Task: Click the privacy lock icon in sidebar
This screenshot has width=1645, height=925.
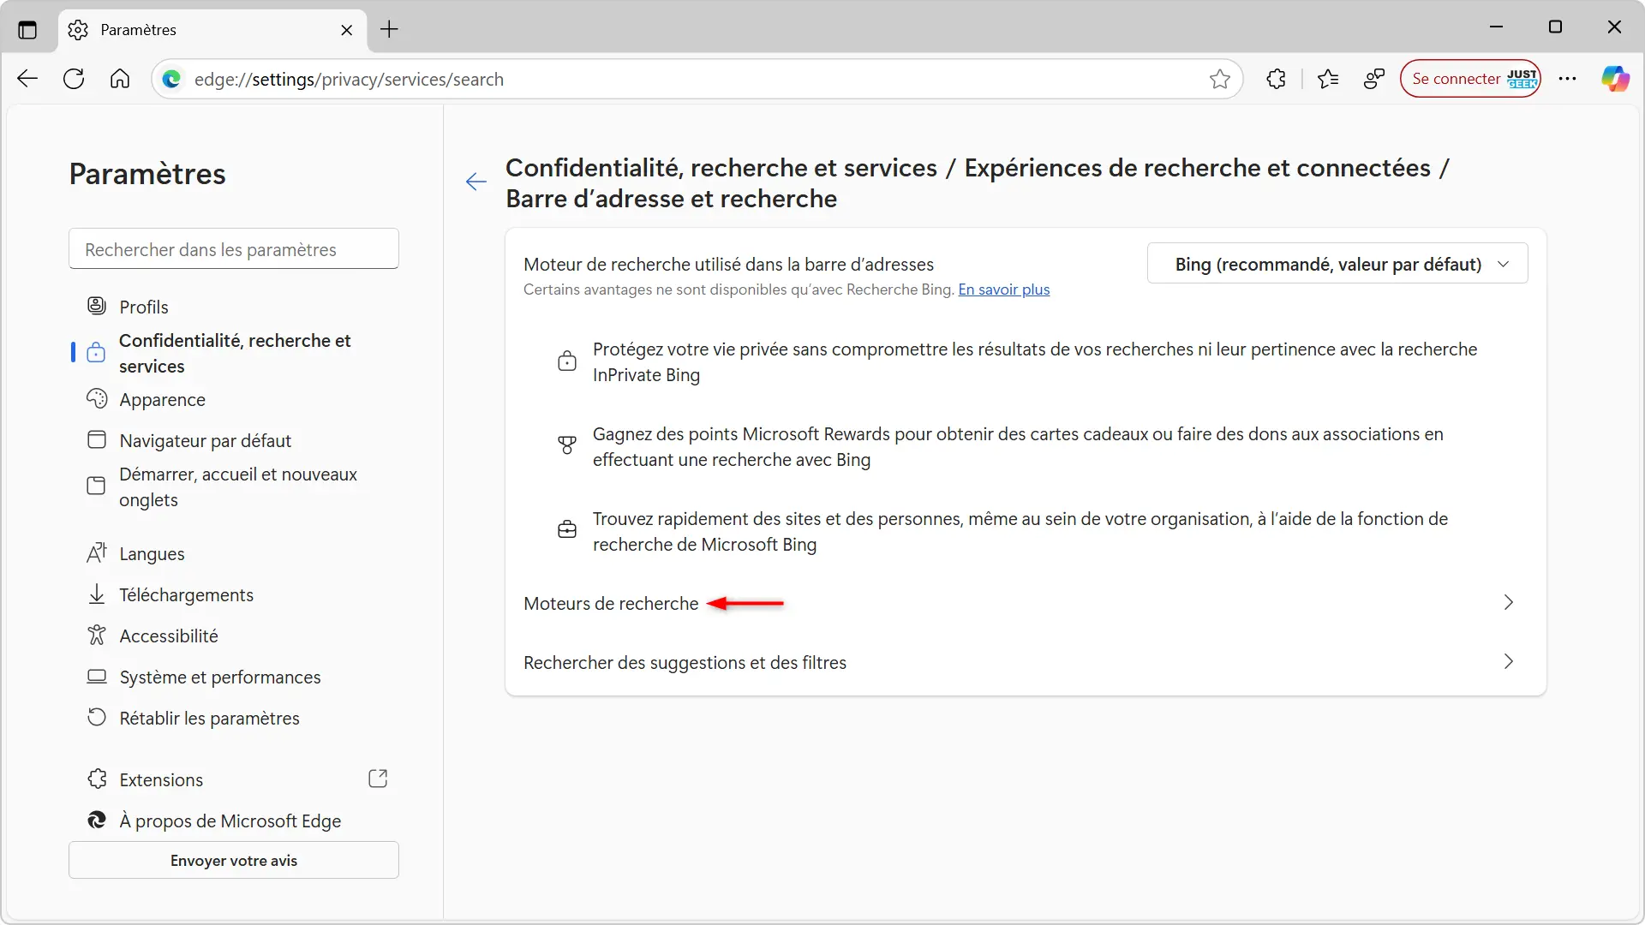Action: pyautogui.click(x=97, y=352)
